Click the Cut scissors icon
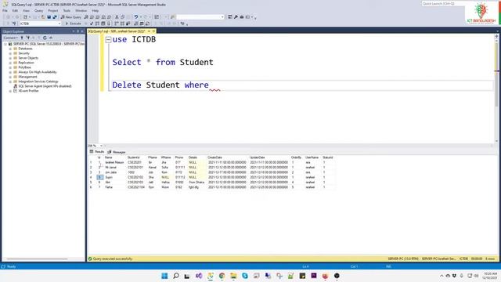This screenshot has height=282, width=501. (117, 17)
